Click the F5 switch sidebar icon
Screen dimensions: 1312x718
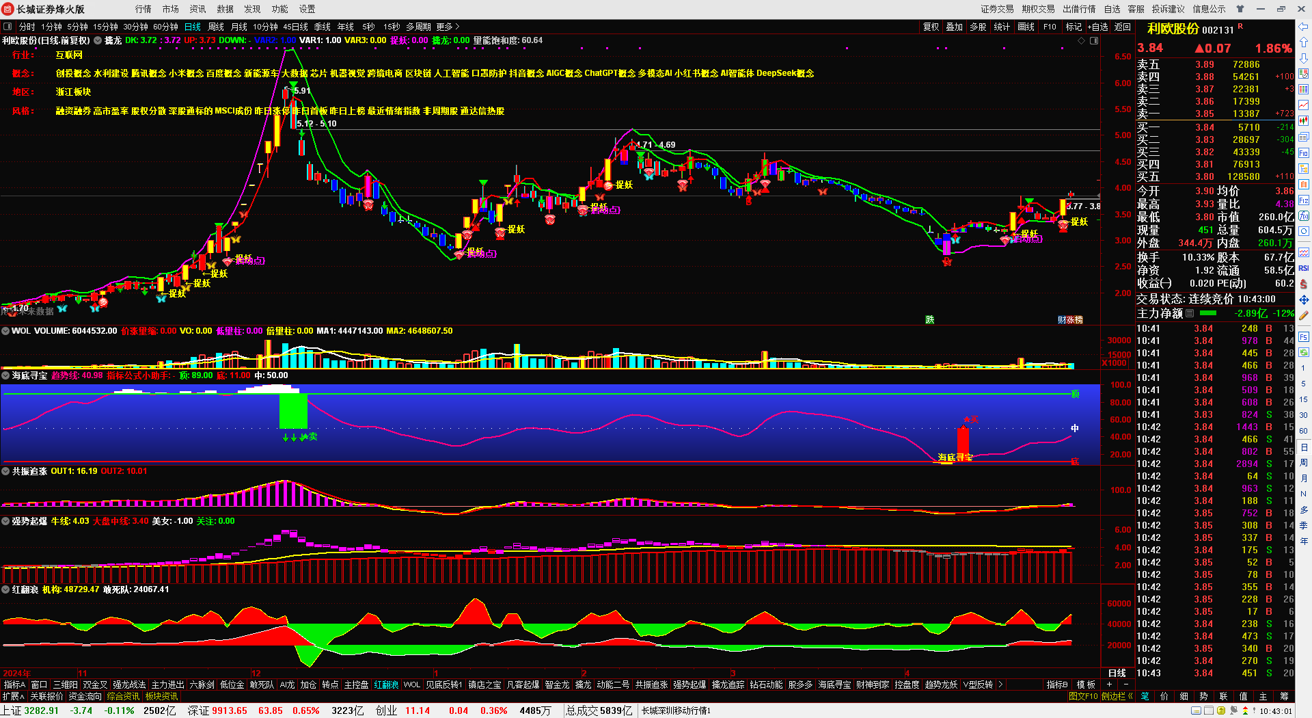click(x=1304, y=336)
